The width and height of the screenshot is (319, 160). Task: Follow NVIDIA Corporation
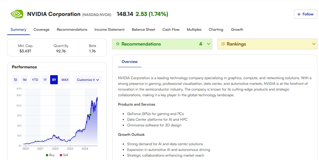coord(305,14)
